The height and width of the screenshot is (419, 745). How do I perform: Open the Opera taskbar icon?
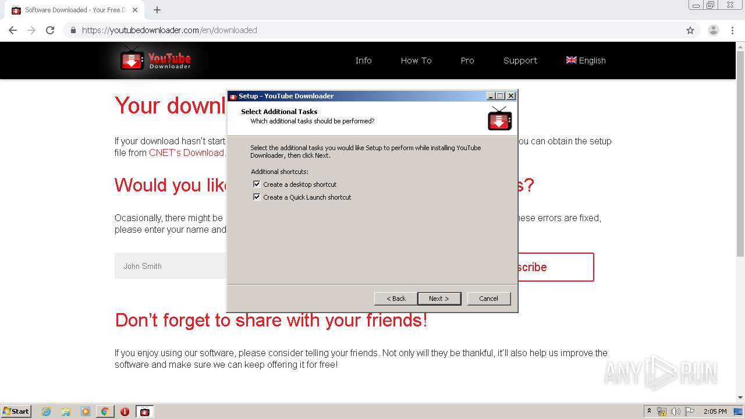click(x=125, y=411)
